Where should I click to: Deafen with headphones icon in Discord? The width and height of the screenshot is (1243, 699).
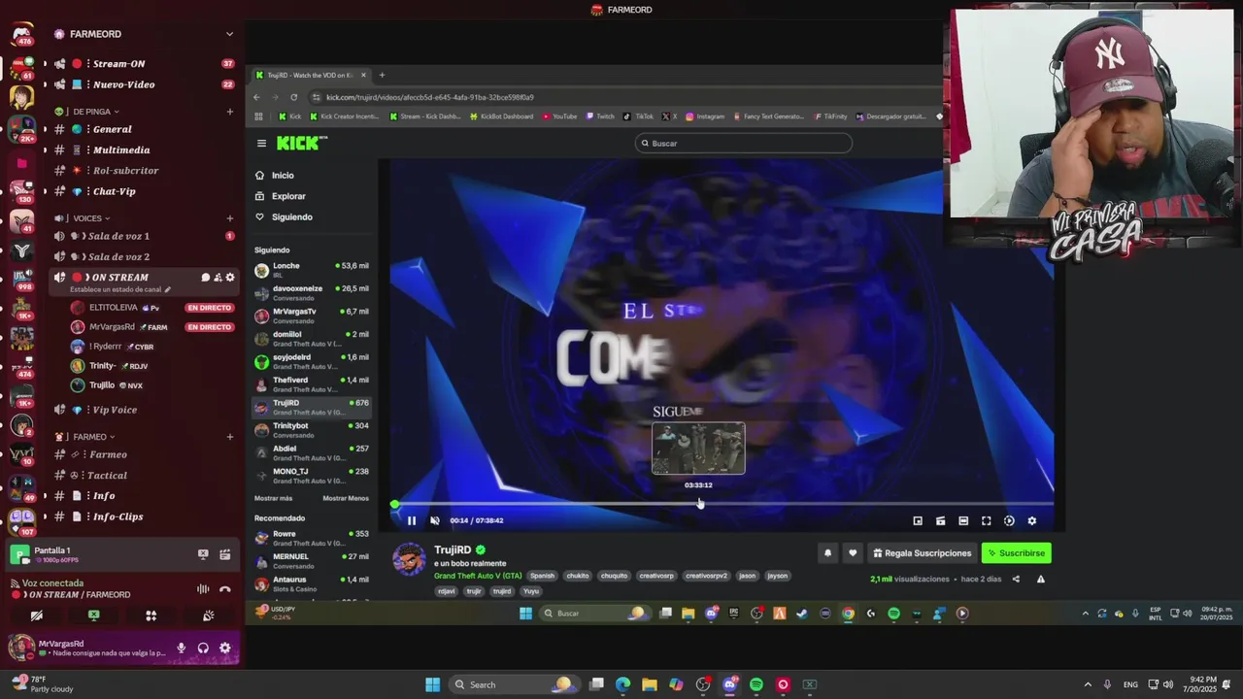click(203, 648)
